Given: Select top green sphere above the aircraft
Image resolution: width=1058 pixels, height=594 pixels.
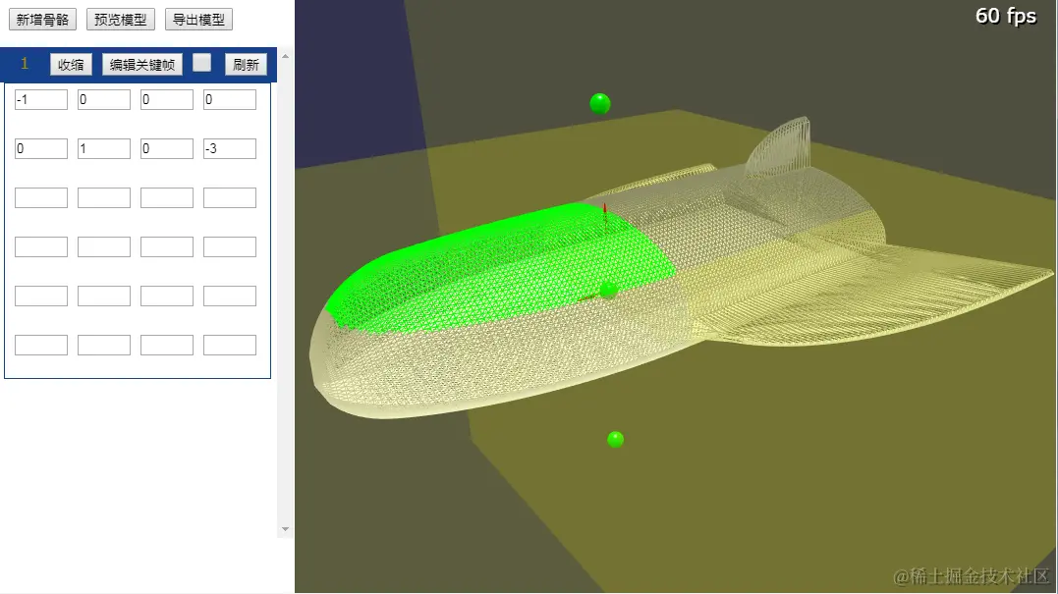Looking at the screenshot, I should (600, 104).
